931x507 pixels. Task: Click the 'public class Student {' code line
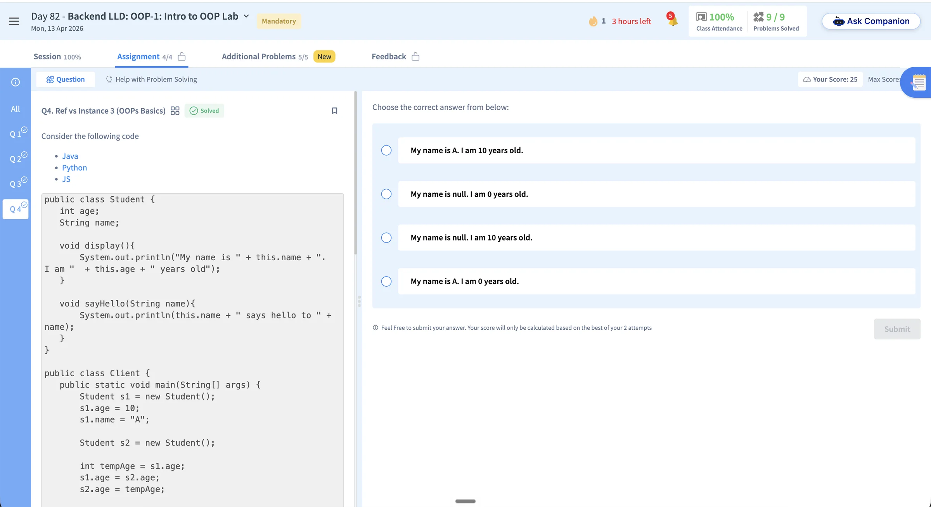coord(100,199)
